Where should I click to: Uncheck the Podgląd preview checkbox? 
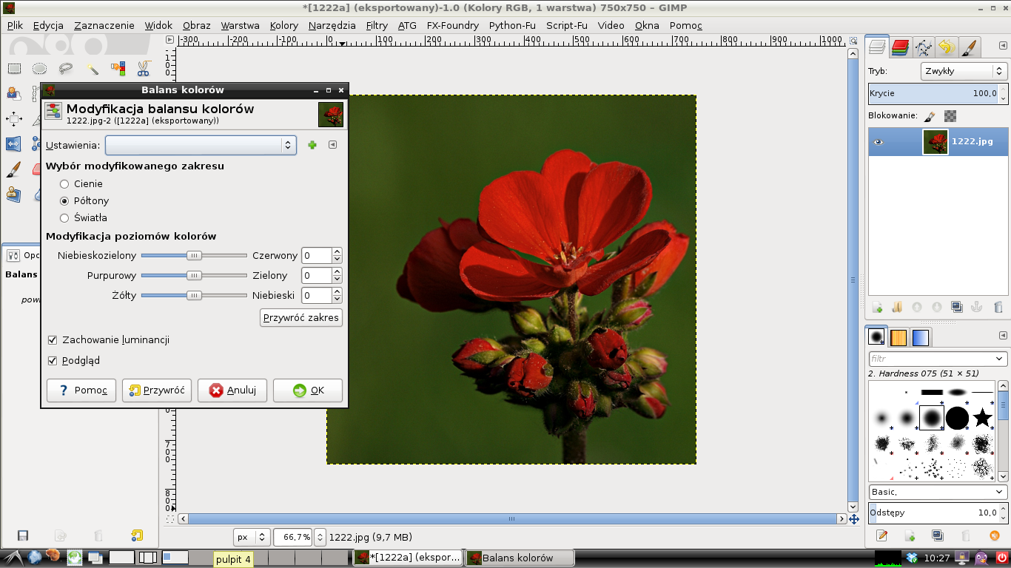(x=53, y=361)
